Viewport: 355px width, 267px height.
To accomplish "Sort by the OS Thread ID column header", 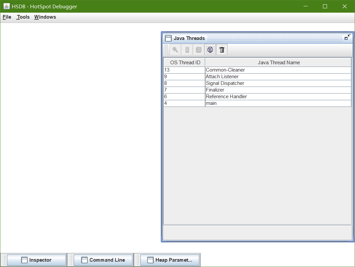I will (184, 62).
